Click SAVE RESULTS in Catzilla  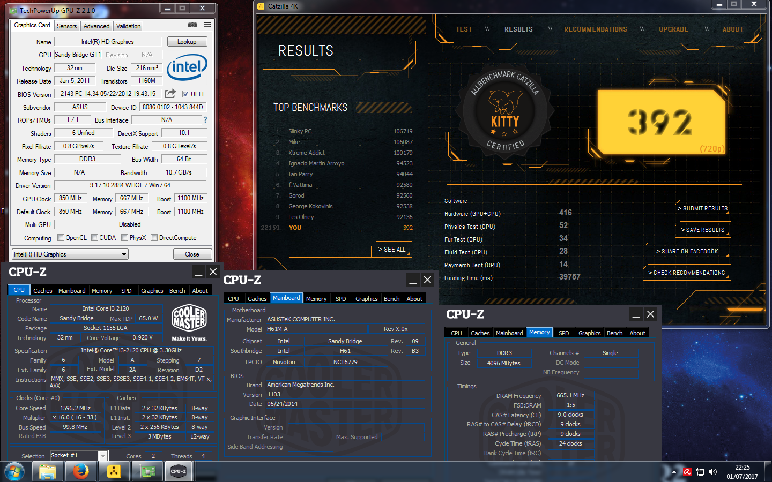pos(703,230)
